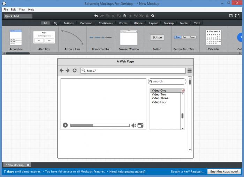Click the search box magnifier icon
244x177 pixels.
(x=151, y=81)
